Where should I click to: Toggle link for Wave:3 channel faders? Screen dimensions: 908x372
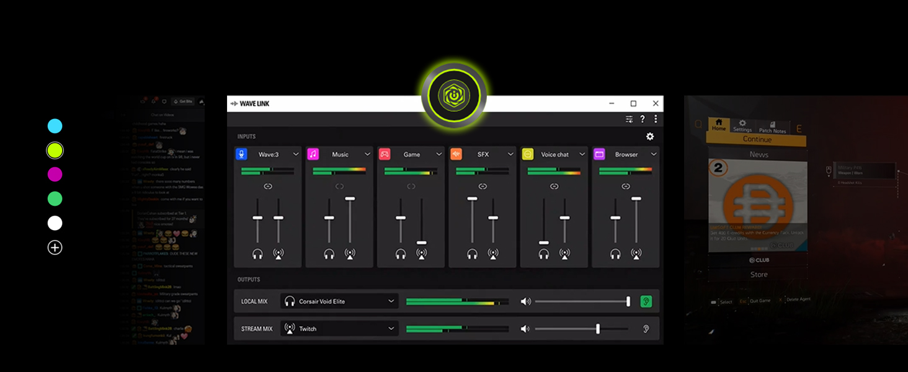[268, 186]
